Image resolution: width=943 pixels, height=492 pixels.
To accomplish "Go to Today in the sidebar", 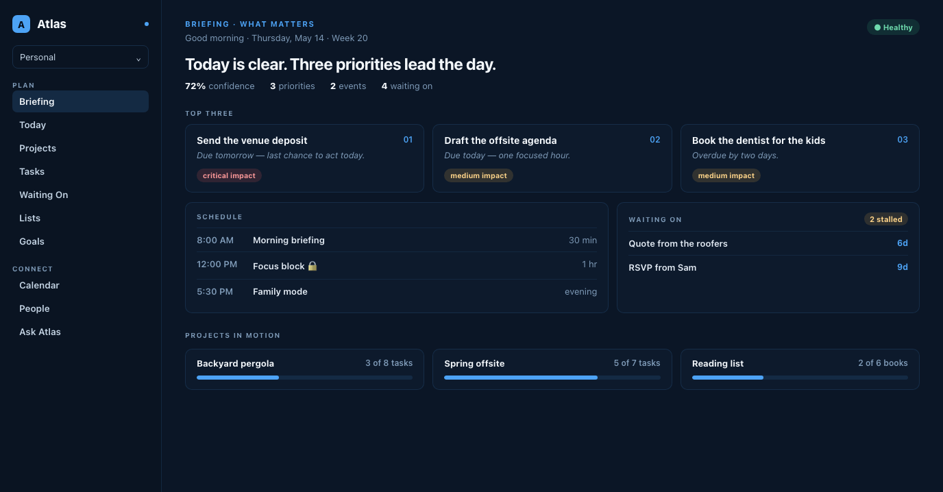I will 80,125.
